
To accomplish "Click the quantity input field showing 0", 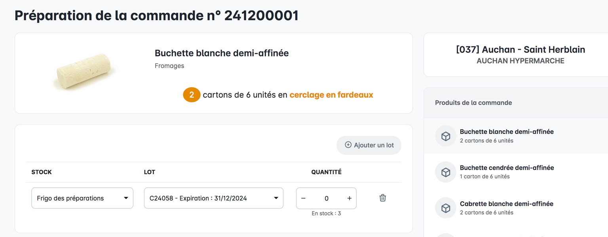I will point(326,198).
